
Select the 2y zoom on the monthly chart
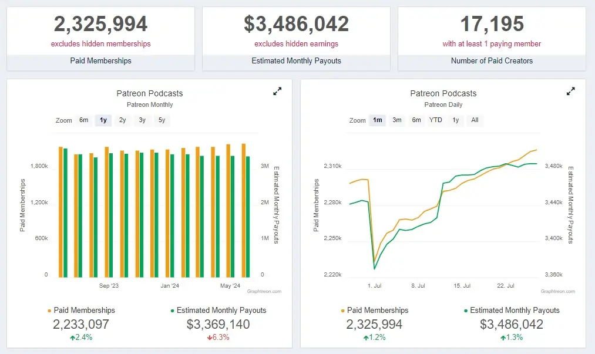point(122,120)
